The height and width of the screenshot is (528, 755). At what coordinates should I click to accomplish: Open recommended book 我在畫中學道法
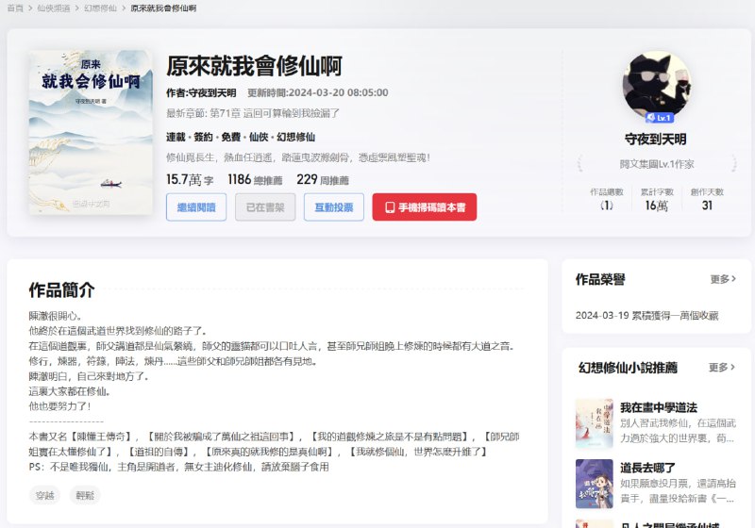(x=658, y=407)
